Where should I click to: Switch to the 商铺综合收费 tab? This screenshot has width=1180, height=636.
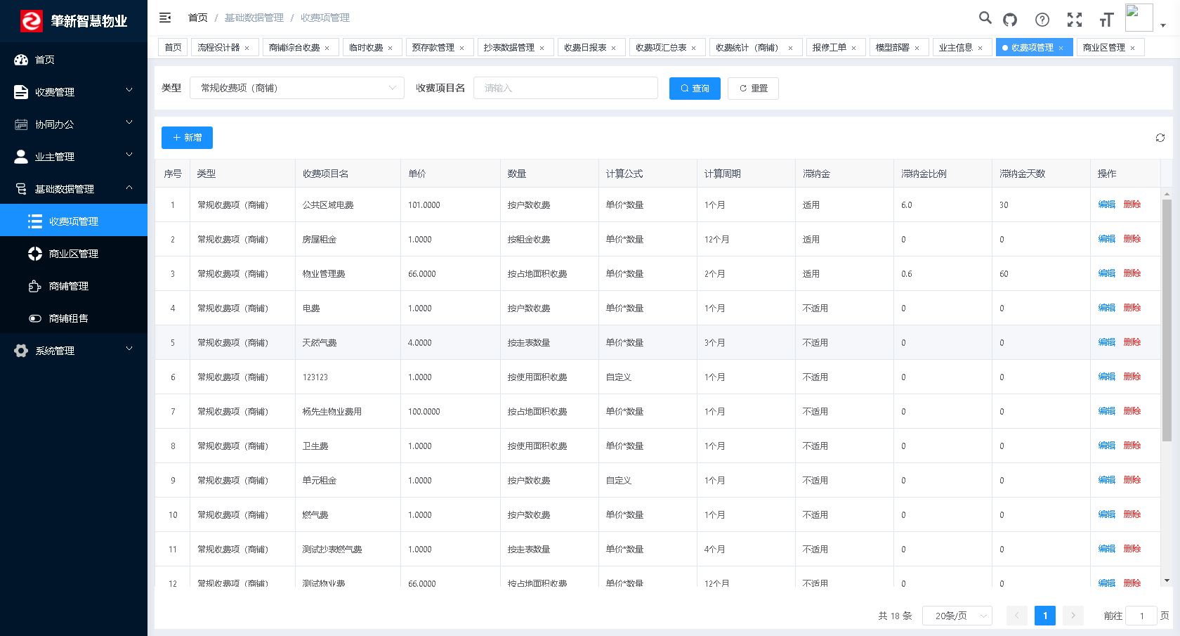click(x=296, y=47)
